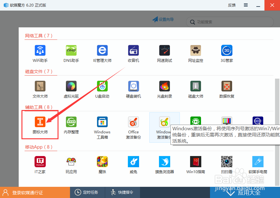Open 威兔 app

click(x=133, y=165)
